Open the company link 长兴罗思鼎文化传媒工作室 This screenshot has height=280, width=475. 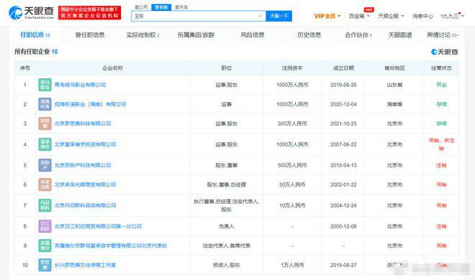pos(85,265)
